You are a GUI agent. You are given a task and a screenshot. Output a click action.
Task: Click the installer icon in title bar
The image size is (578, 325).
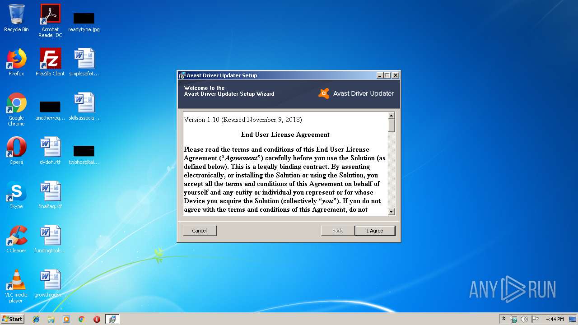(x=182, y=75)
